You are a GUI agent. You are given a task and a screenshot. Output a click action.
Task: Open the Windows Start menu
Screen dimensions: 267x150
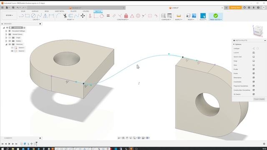[x=3, y=149]
